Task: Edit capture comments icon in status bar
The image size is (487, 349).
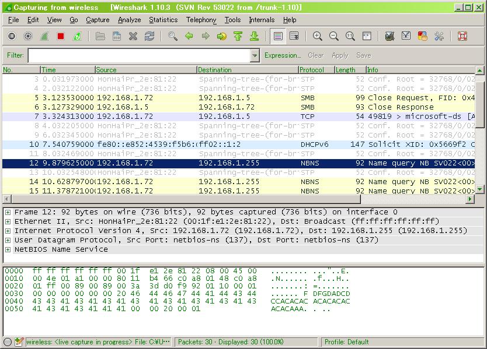Action: [19, 342]
